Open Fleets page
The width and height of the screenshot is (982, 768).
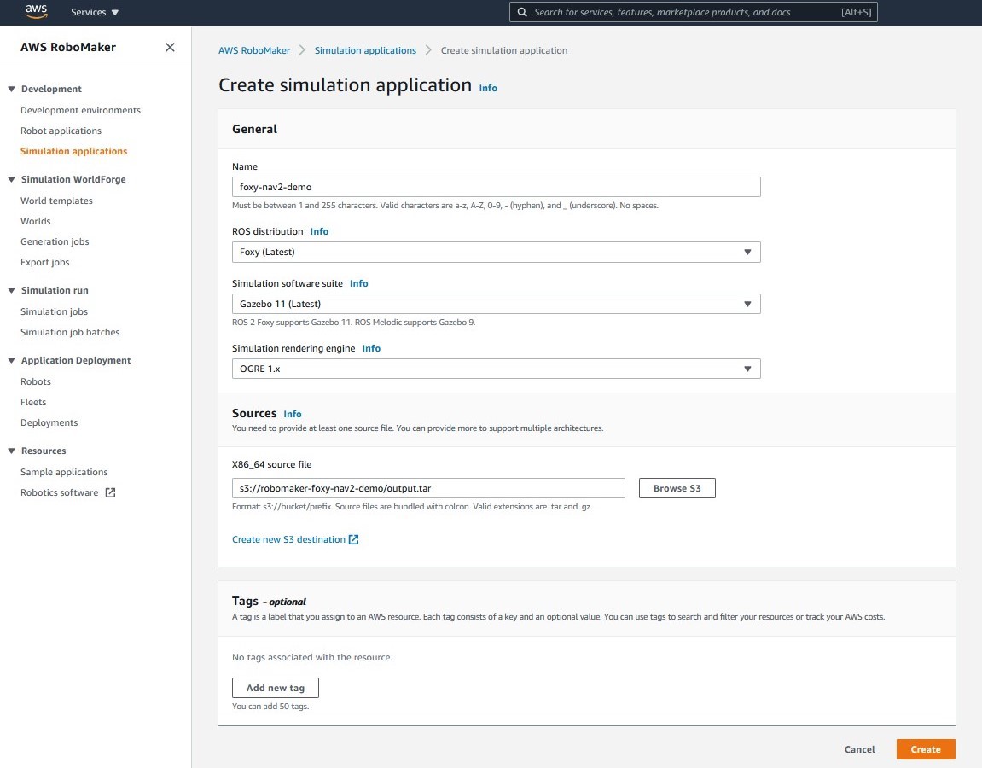(x=33, y=402)
